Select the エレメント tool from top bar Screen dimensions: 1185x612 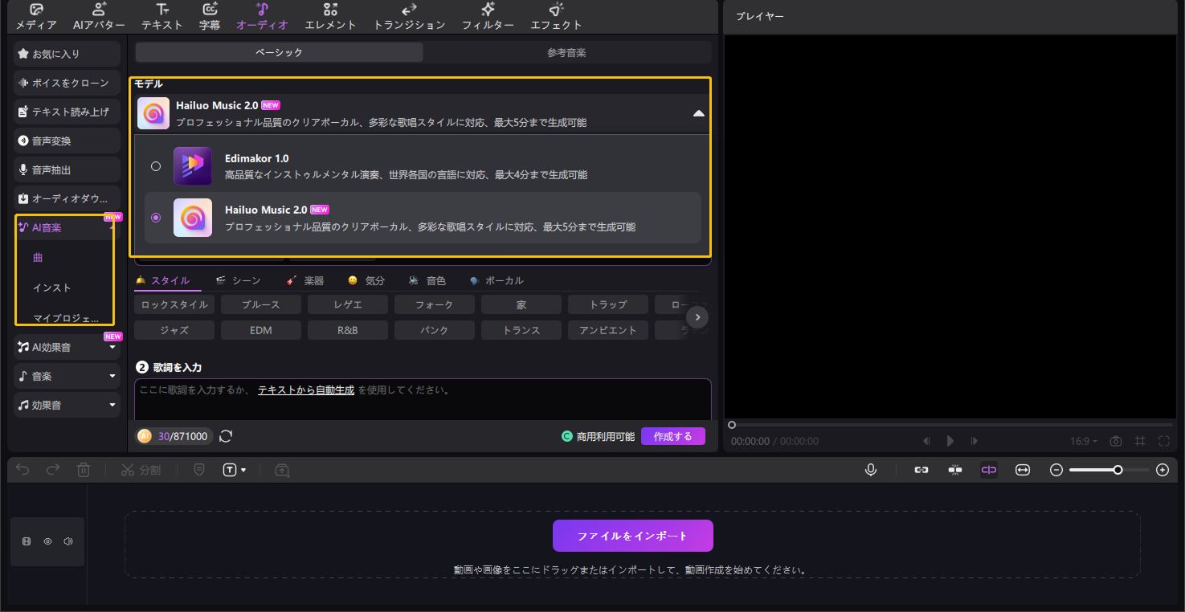click(329, 16)
